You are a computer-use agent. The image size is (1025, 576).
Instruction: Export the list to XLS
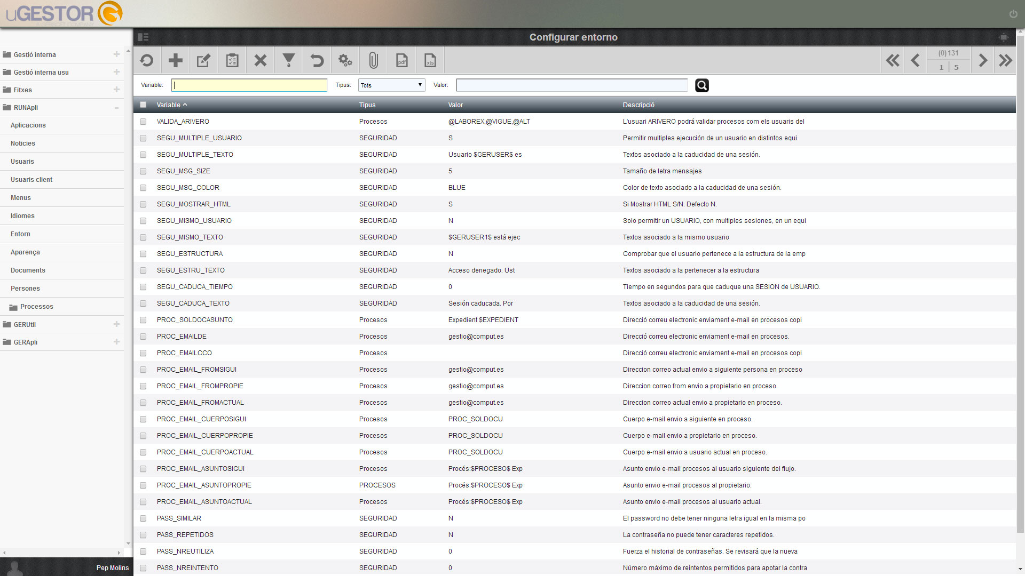[430, 60]
